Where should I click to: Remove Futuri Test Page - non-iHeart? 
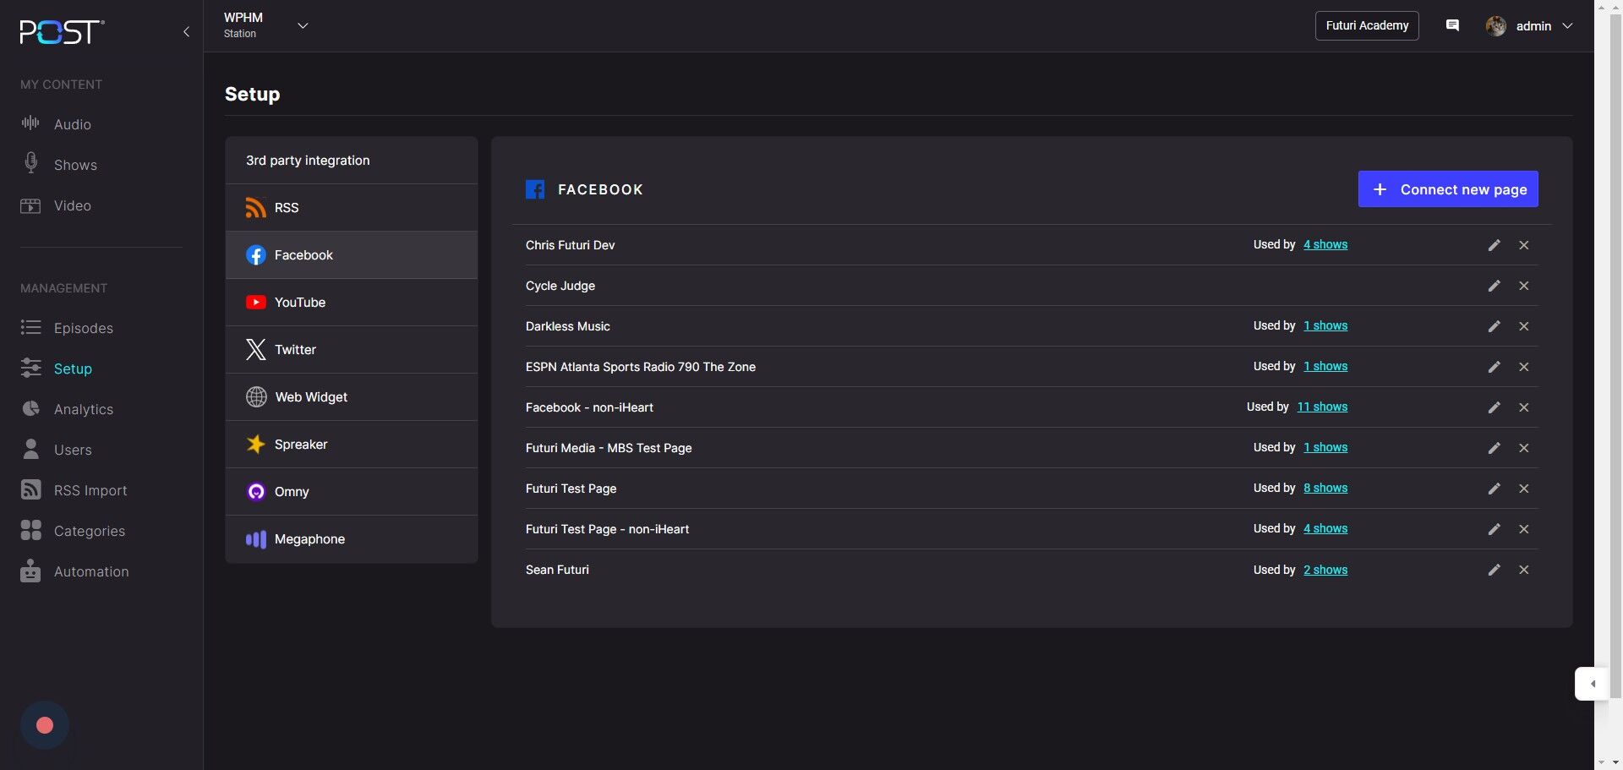[1524, 529]
